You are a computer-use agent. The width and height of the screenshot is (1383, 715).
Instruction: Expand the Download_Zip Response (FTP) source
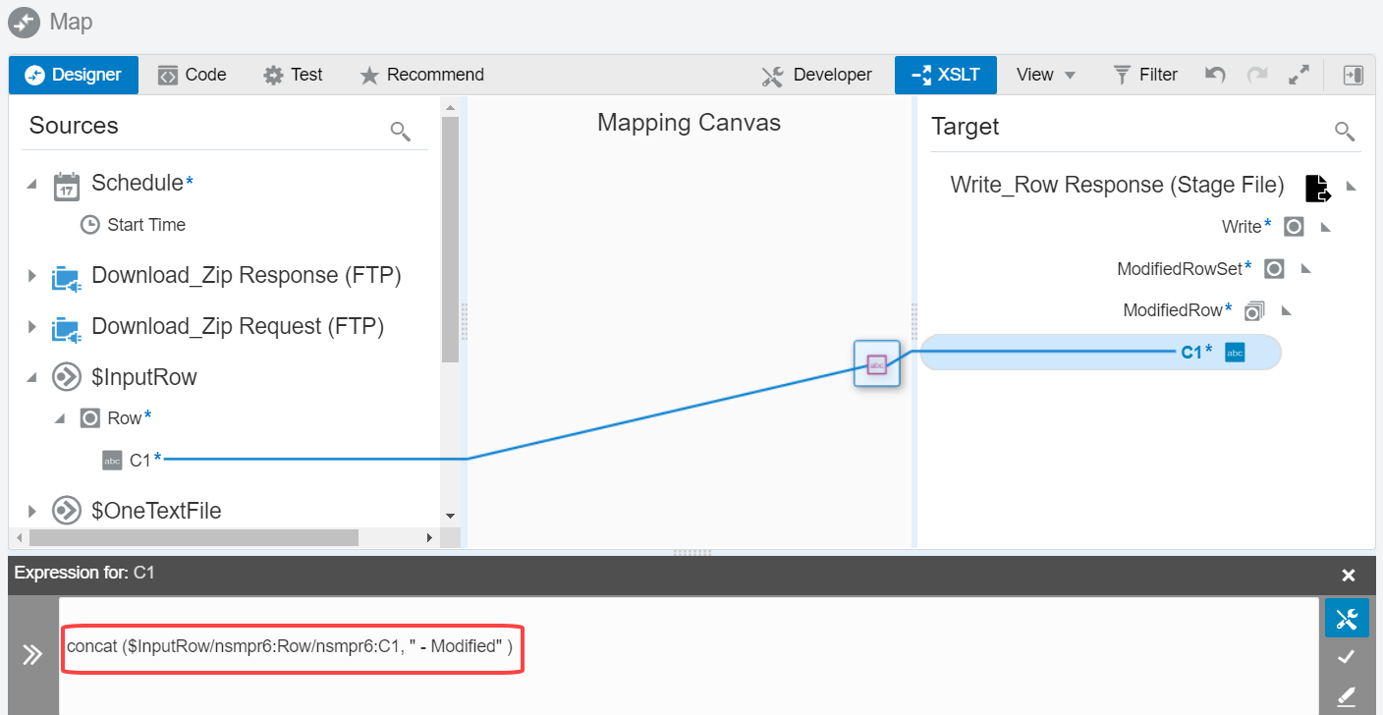coord(30,275)
